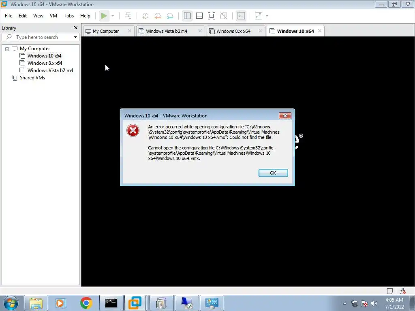
Task: Click the removable device icon in status bar
Action: coord(403,291)
